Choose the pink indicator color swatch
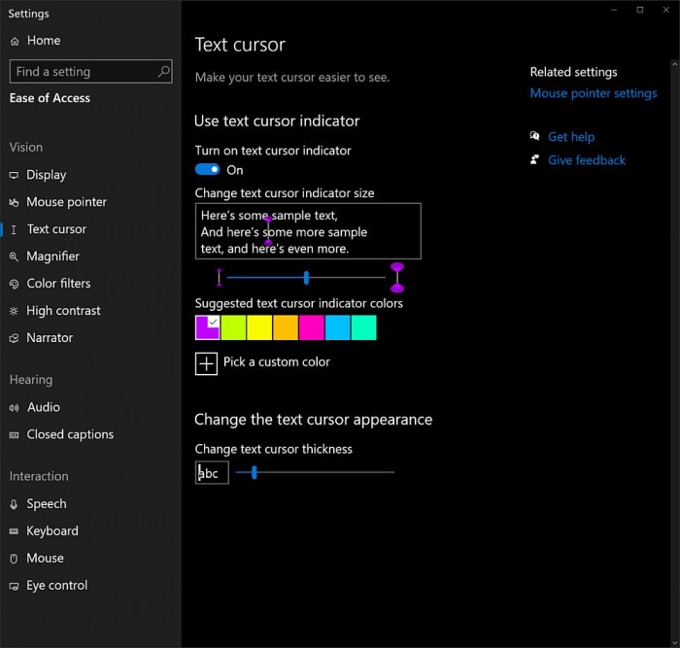The height and width of the screenshot is (648, 680). click(x=312, y=327)
